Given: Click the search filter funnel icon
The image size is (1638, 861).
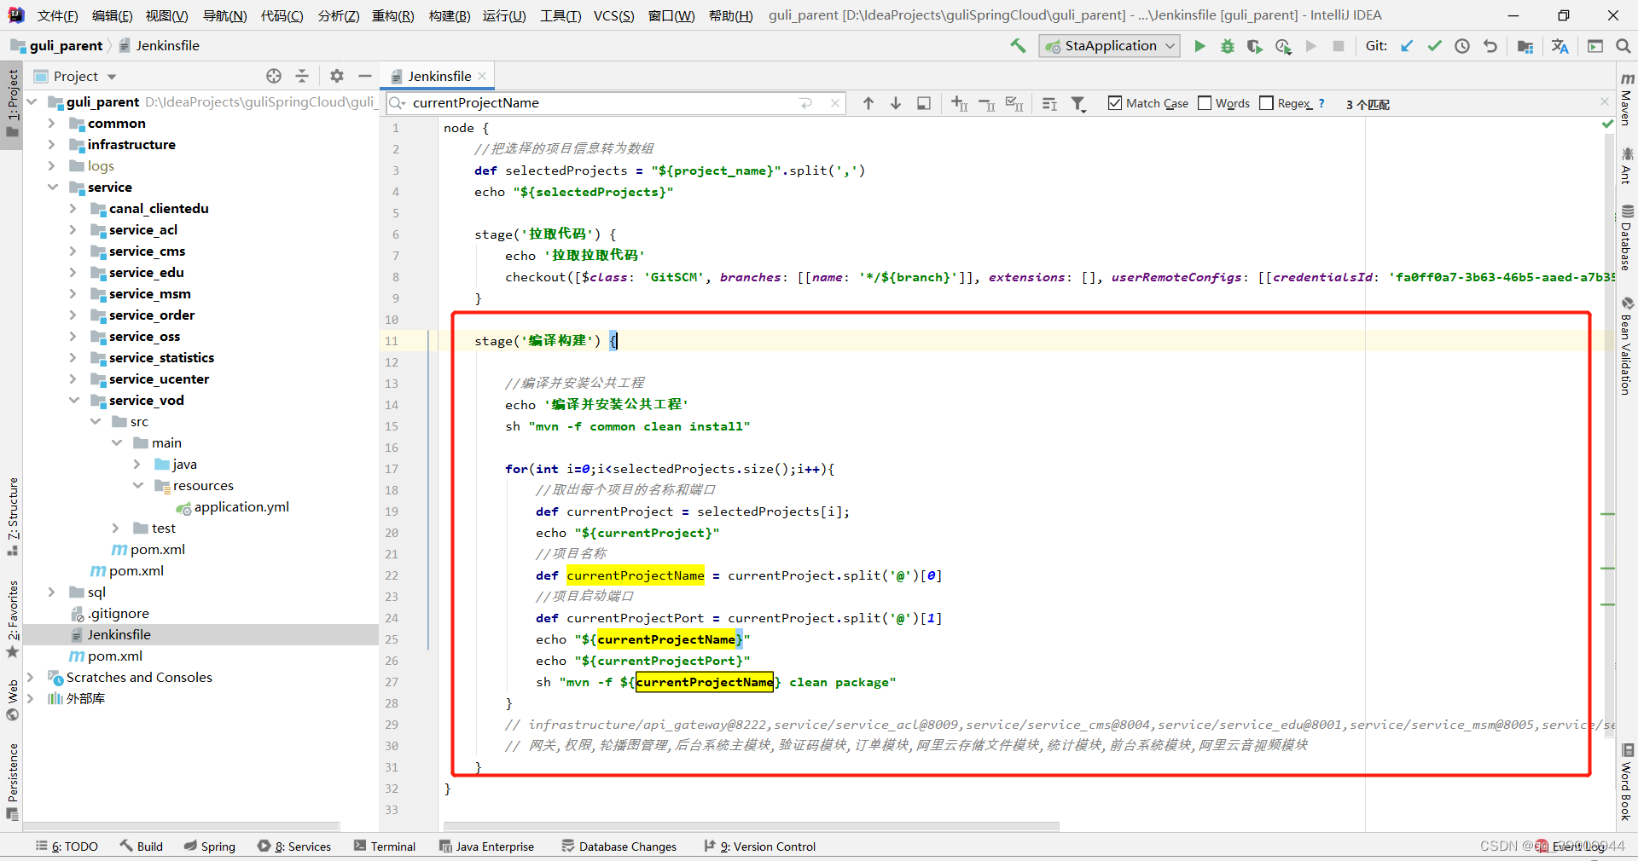Looking at the screenshot, I should pyautogui.click(x=1078, y=103).
